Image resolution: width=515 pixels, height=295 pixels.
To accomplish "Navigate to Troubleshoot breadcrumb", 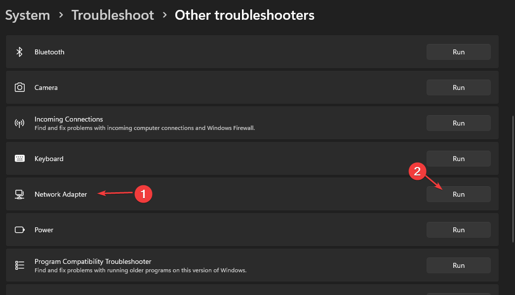I will [112, 15].
